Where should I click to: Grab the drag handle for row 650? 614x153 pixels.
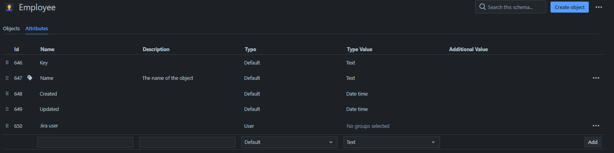7,126
